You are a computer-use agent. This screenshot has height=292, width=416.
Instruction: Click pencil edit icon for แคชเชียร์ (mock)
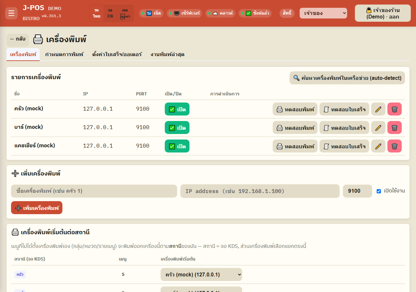point(378,146)
